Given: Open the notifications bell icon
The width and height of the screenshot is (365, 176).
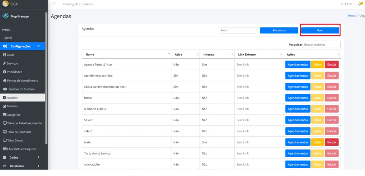Looking at the screenshot, I should coord(360,4).
